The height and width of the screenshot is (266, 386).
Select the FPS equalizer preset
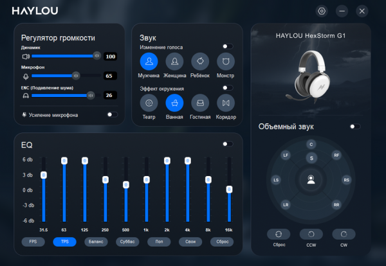[x=33, y=242]
